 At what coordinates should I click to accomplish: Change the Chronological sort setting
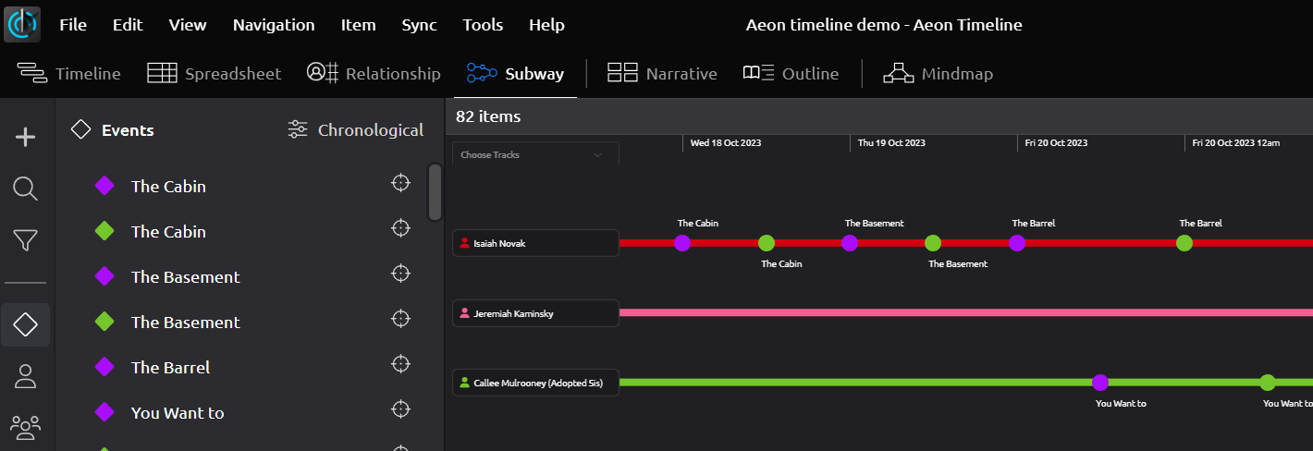click(355, 130)
